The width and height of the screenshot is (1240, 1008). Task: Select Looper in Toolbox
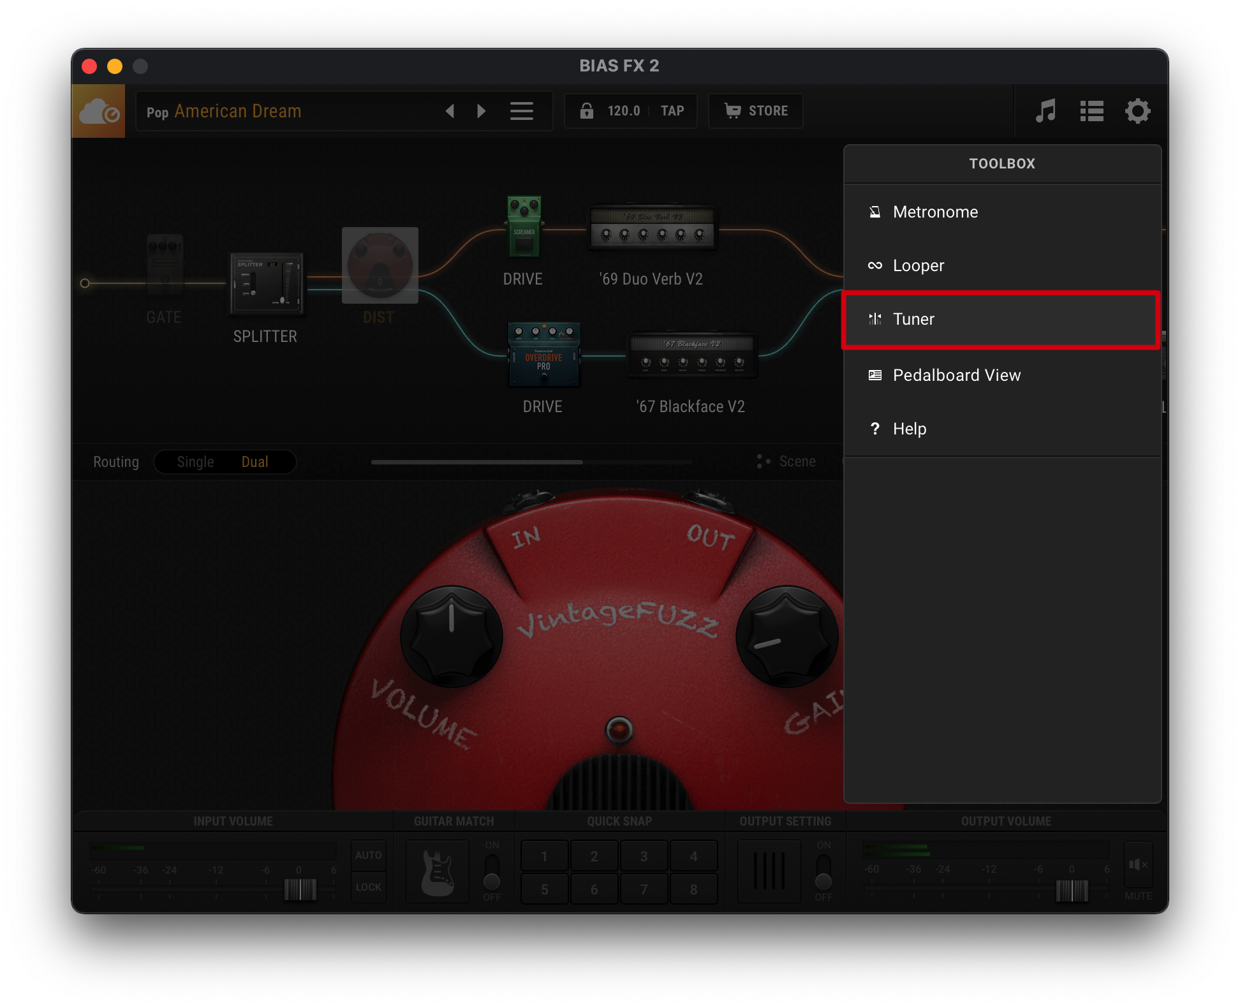click(1002, 265)
